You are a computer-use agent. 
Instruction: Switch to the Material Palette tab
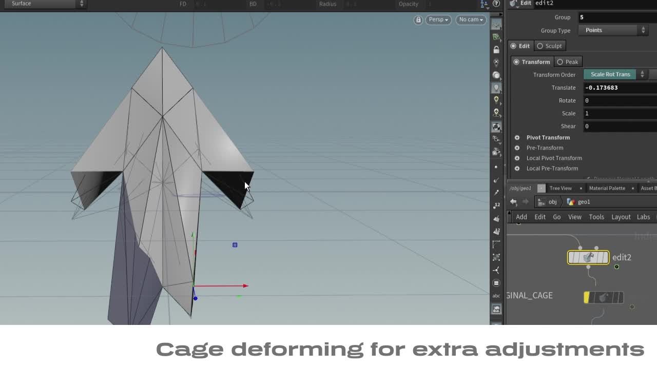tap(607, 188)
